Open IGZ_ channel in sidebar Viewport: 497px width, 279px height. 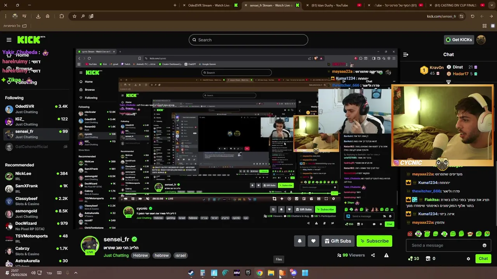pos(37,121)
